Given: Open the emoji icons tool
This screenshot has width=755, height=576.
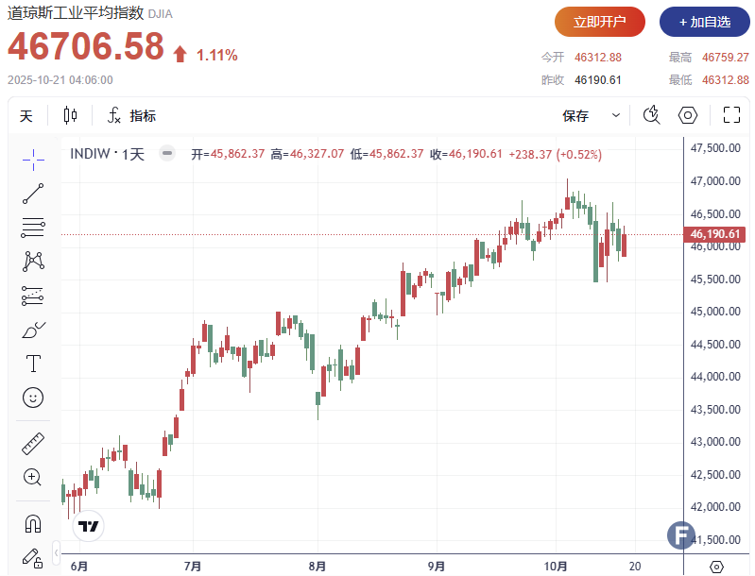Looking at the screenshot, I should pos(33,398).
